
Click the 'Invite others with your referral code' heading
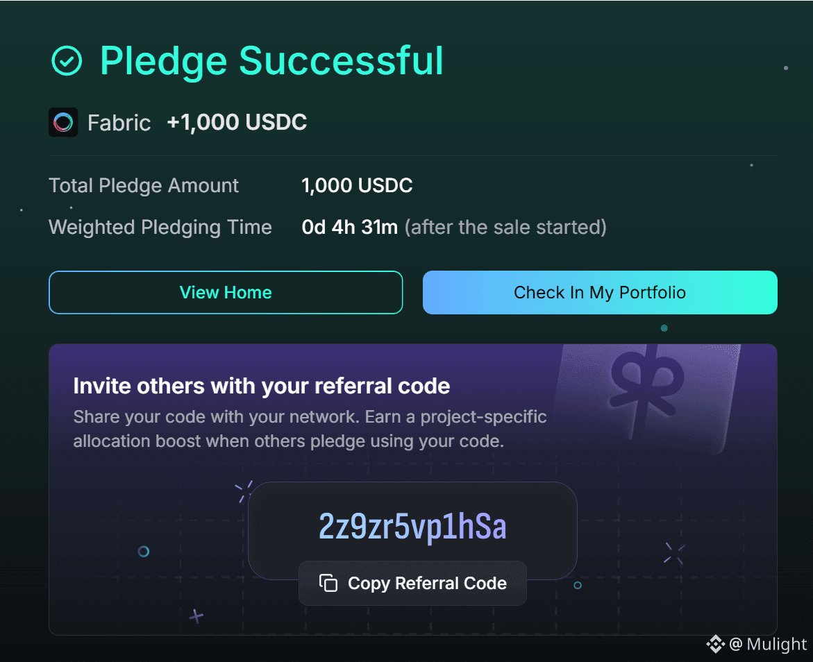click(262, 386)
